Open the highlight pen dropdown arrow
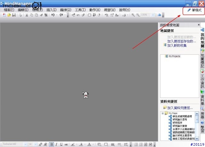205x147 pixels. point(77,144)
